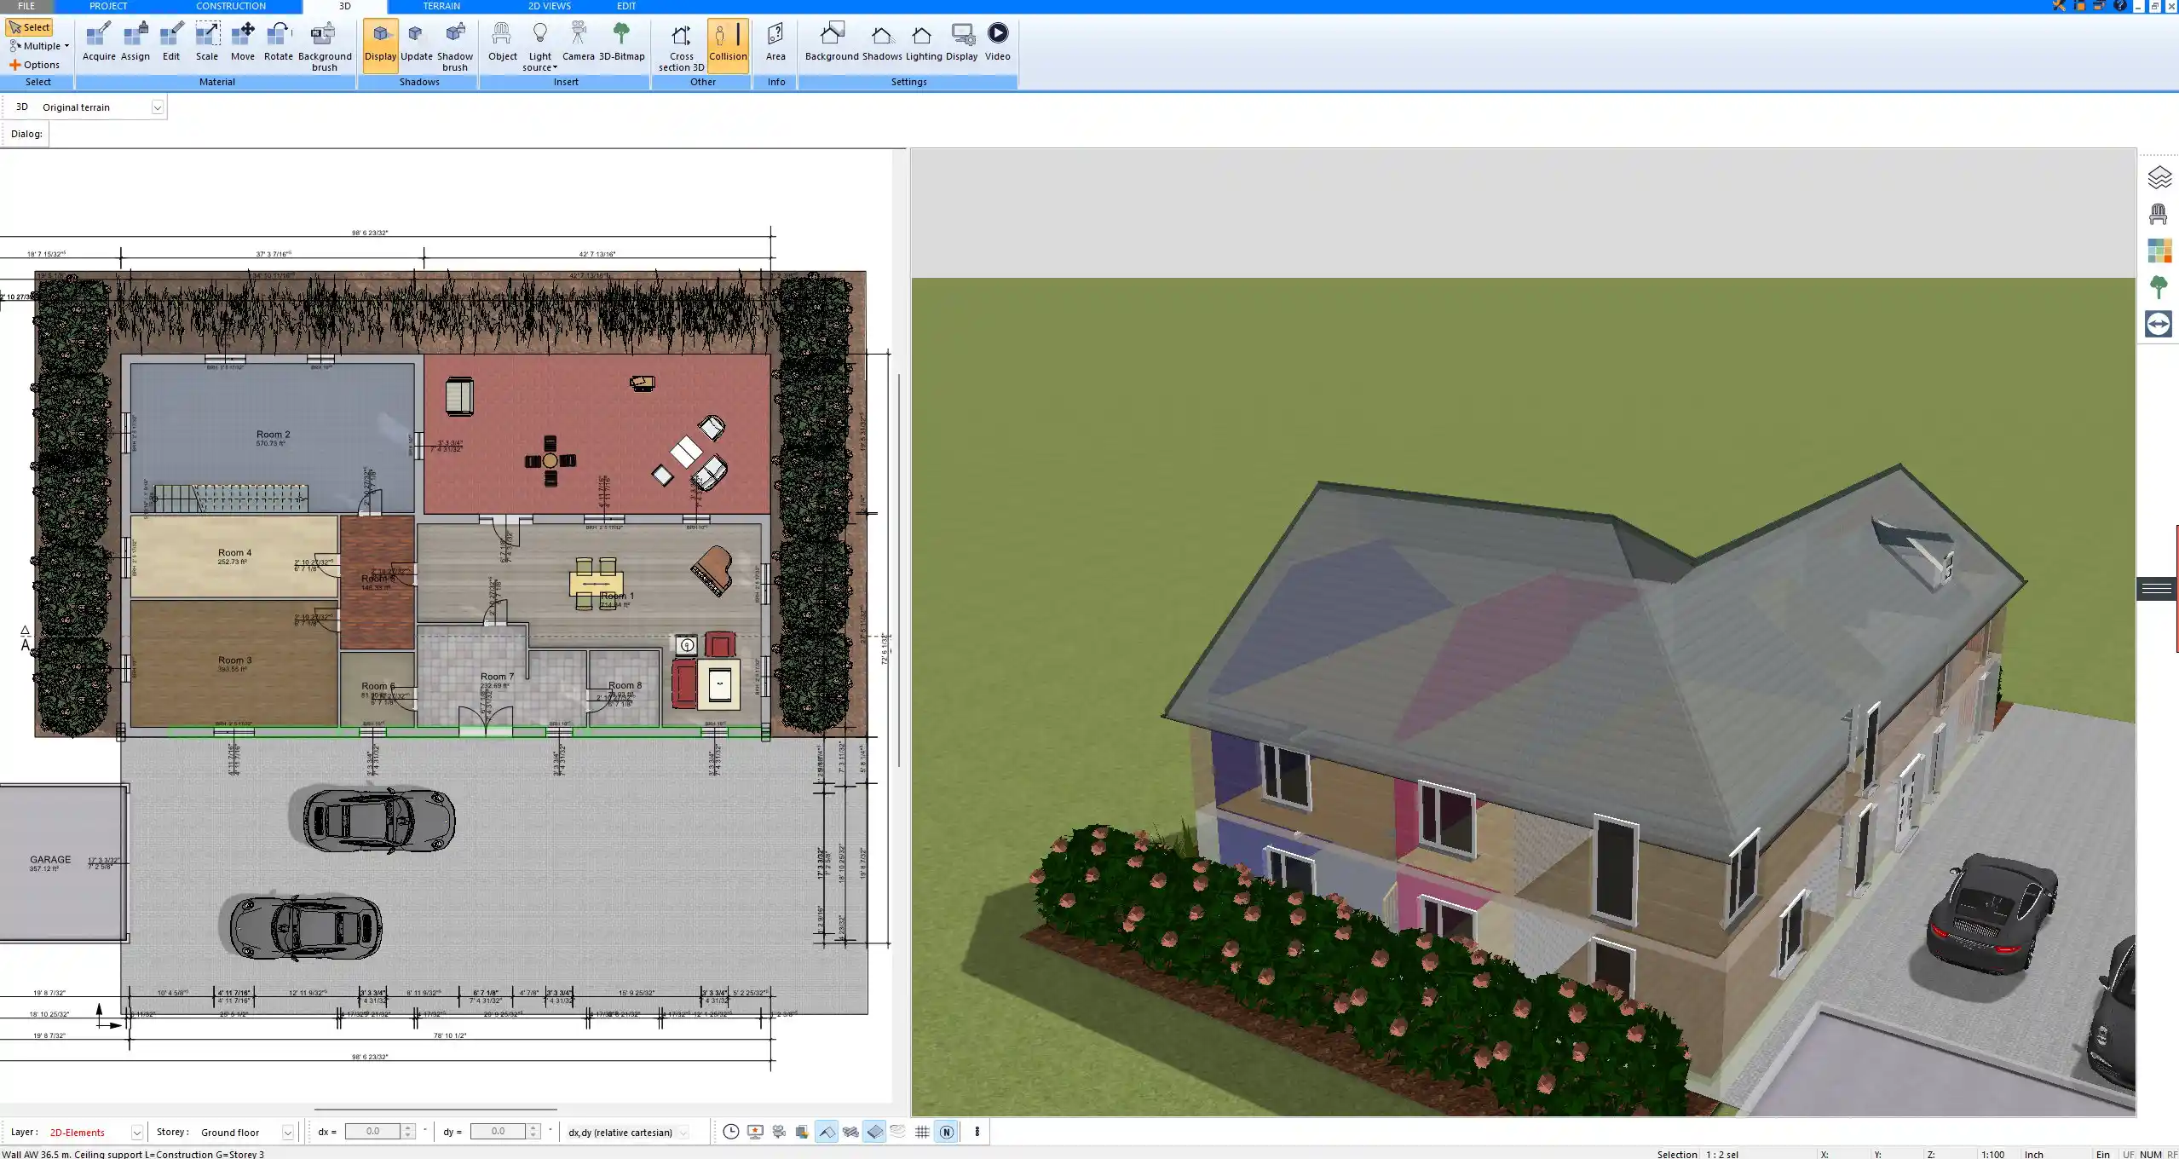The width and height of the screenshot is (2179, 1159).
Task: Insert a 3D-Bitmap tree icon
Action: coord(621,43)
